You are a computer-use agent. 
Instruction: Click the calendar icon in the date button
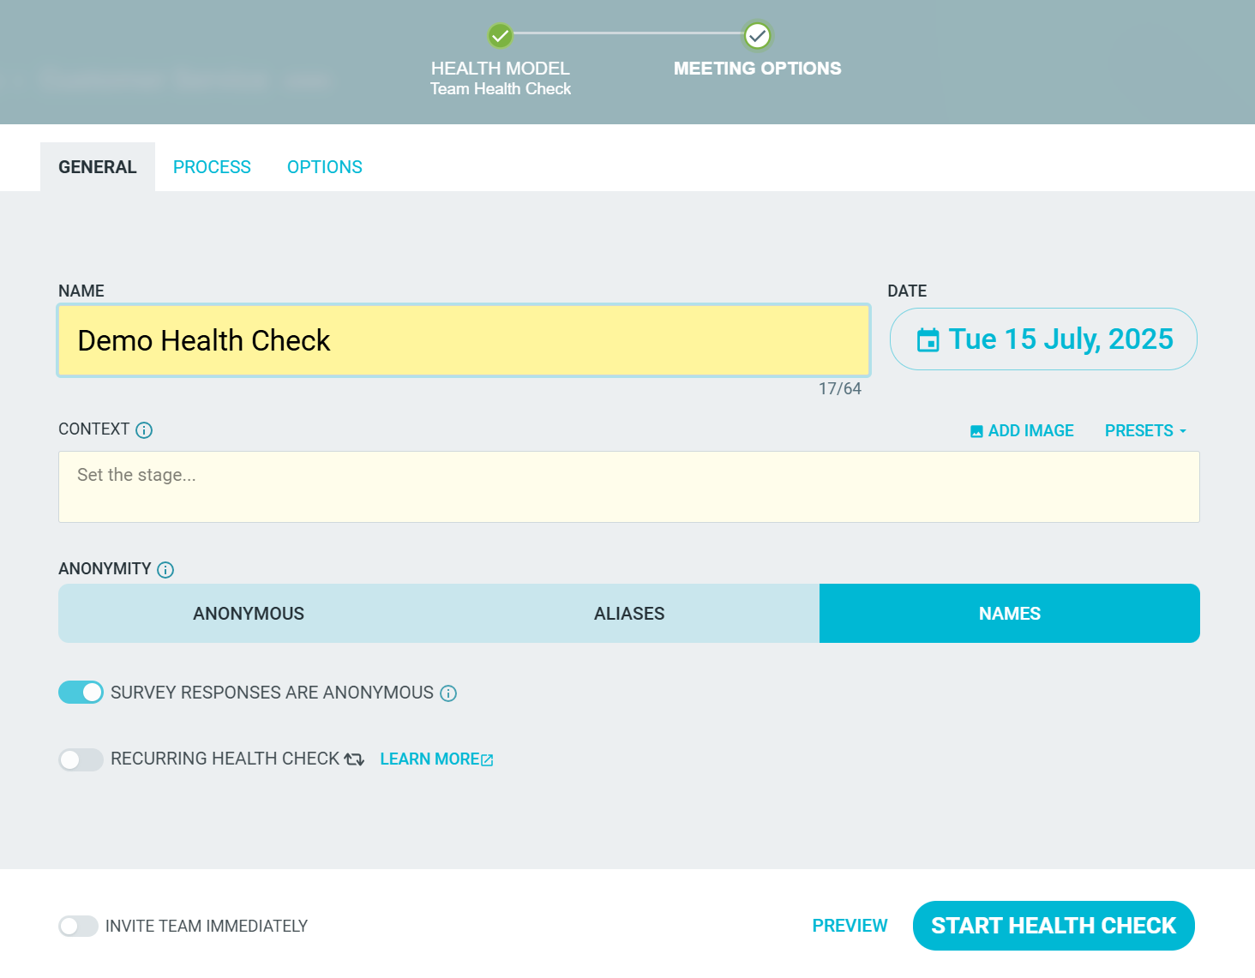(x=928, y=340)
